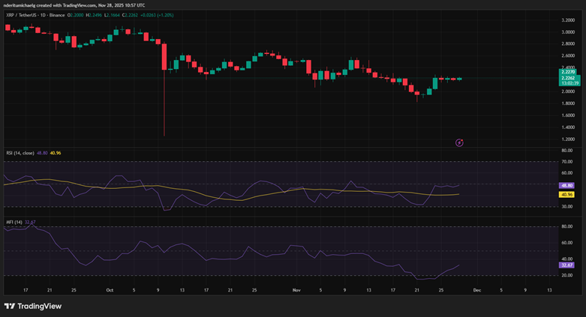Click the Oct label on time axis

(x=109, y=289)
